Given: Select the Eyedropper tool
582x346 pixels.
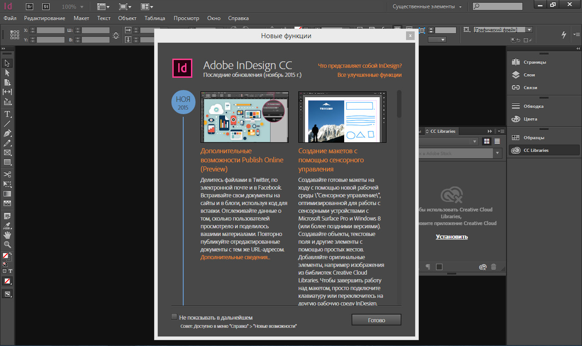Looking at the screenshot, I should [x=7, y=225].
